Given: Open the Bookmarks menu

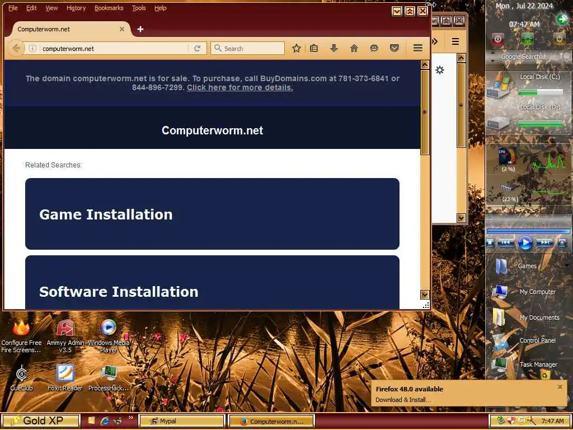Looking at the screenshot, I should click(x=109, y=8).
